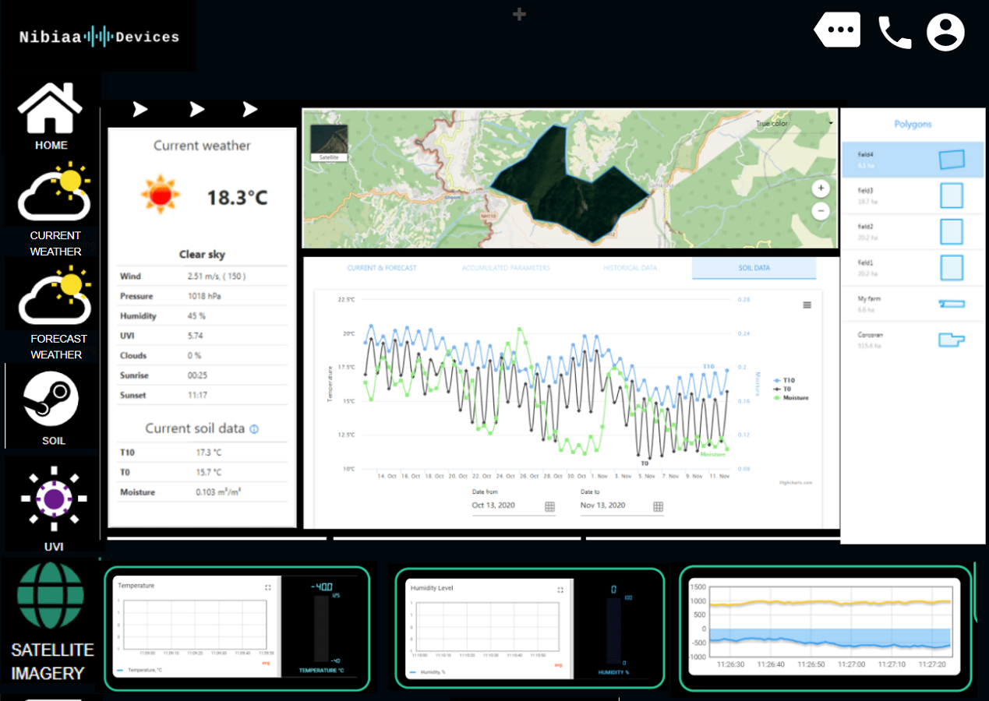Image resolution: width=989 pixels, height=701 pixels.
Task: Toggle Moisture series in chart legend
Action: tap(790, 397)
